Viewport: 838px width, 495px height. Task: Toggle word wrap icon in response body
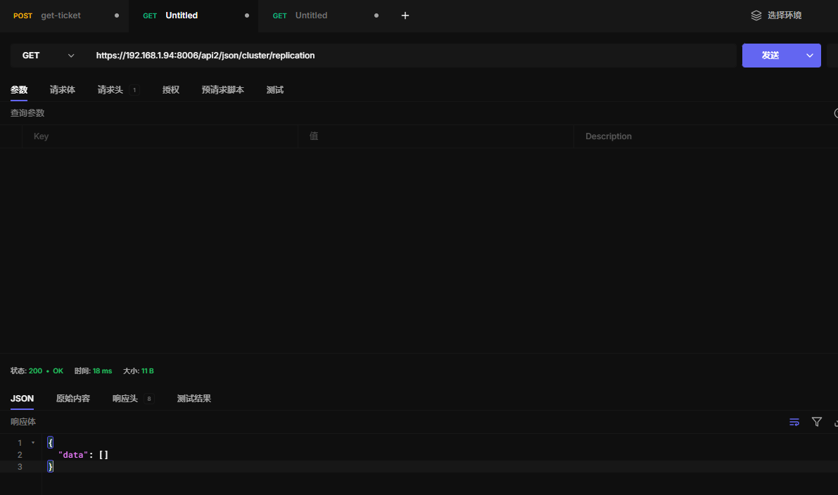coord(794,422)
